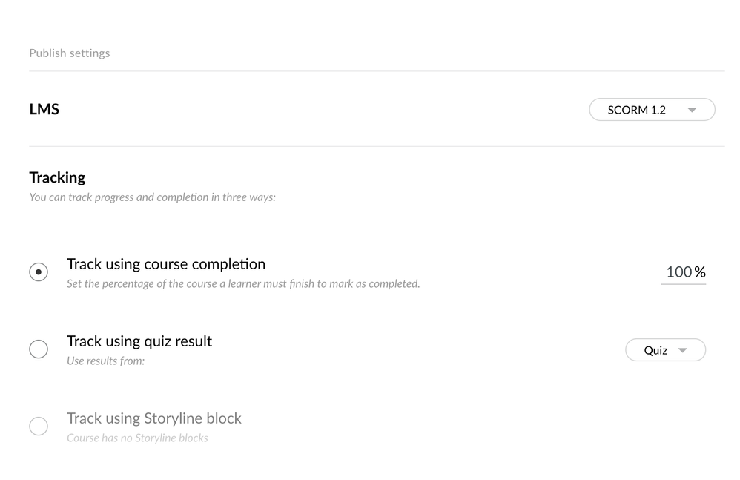The image size is (740, 480).
Task: Click the "Course has no Storyline blocks" note
Action: pyautogui.click(x=137, y=438)
